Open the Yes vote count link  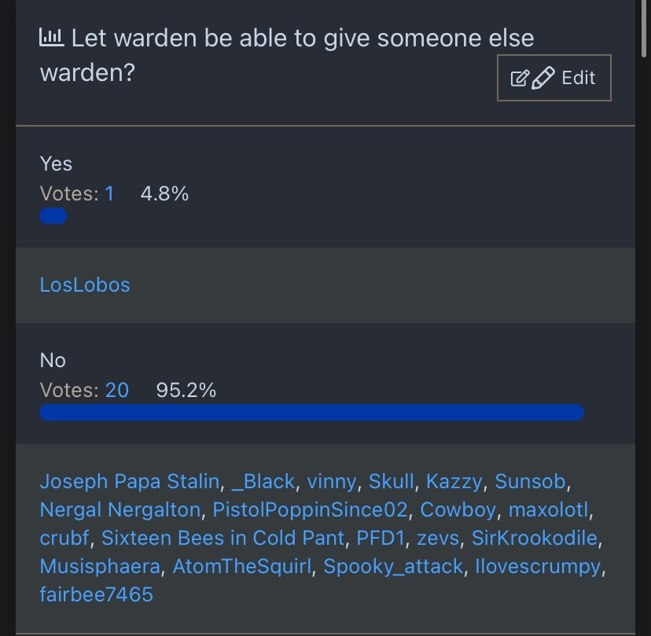coord(109,193)
